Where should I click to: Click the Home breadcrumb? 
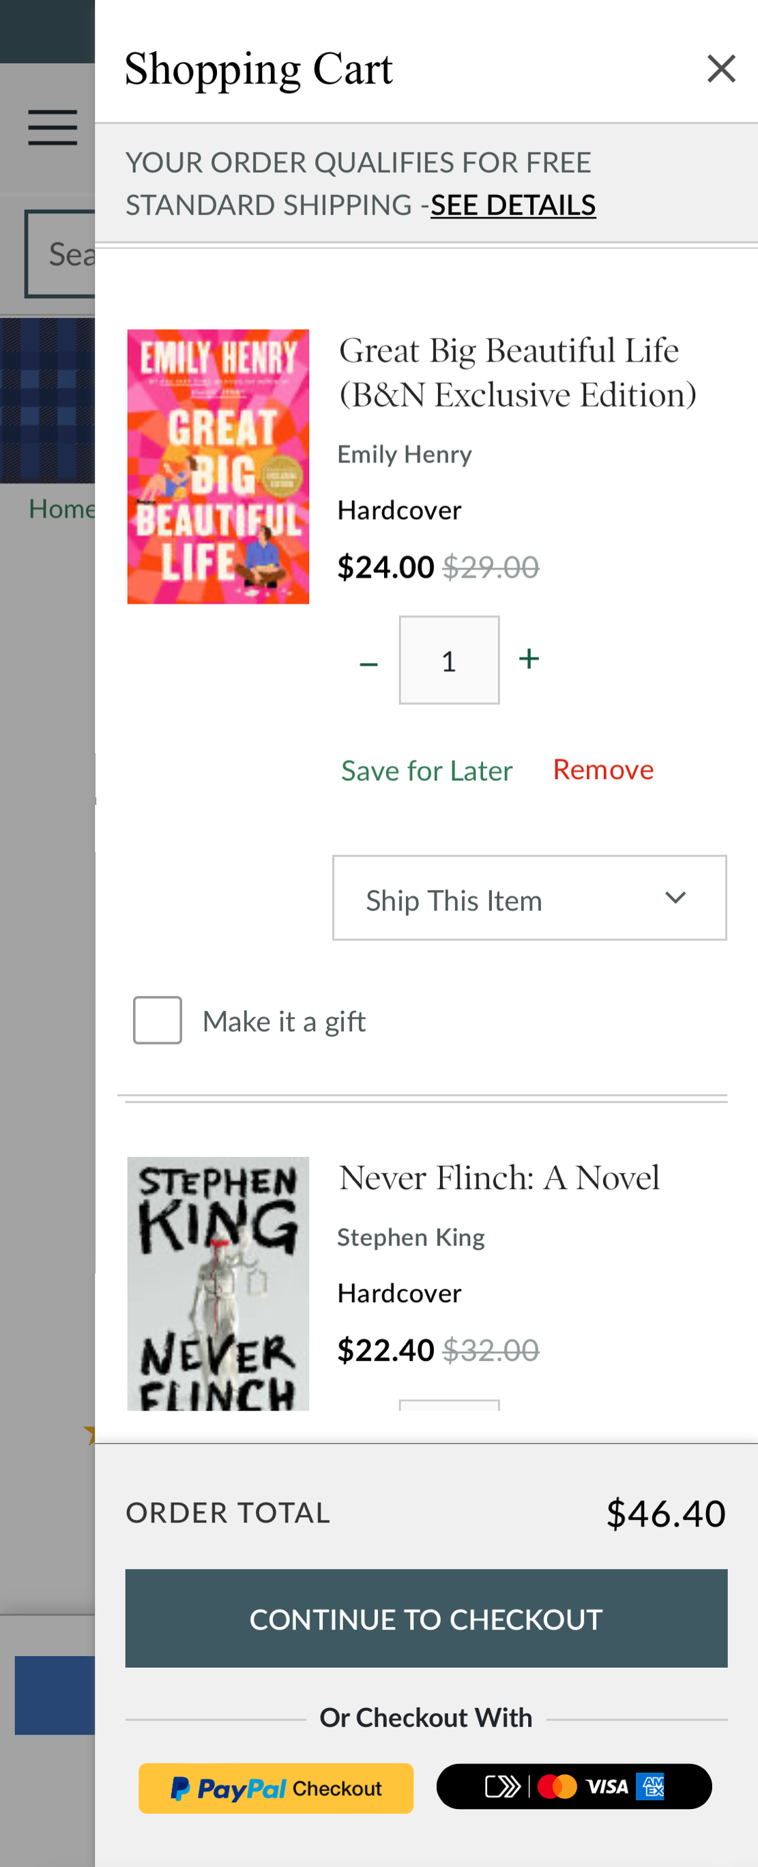point(63,508)
